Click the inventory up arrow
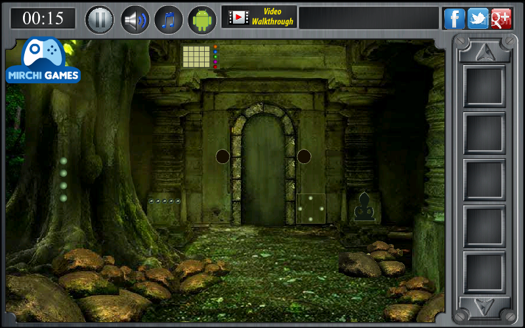The image size is (525, 328). (x=484, y=52)
